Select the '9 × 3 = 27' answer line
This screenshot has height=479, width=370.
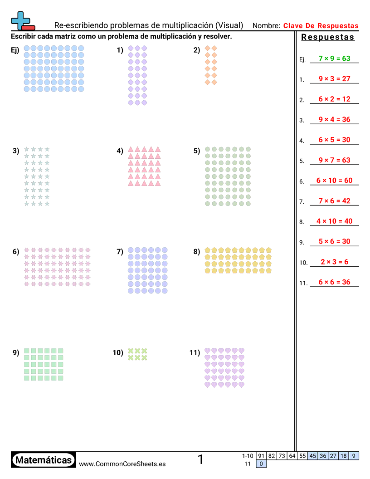334,79
